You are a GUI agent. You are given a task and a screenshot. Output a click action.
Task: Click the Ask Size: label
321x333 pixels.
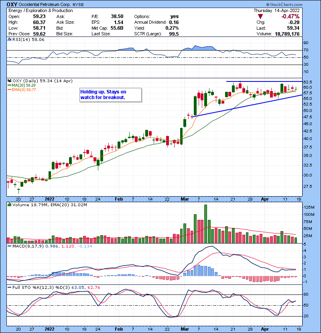coord(65,22)
